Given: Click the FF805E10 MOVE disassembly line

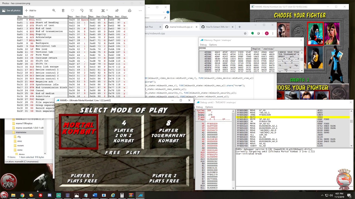Looking at the screenshot, I should tap(293, 126).
